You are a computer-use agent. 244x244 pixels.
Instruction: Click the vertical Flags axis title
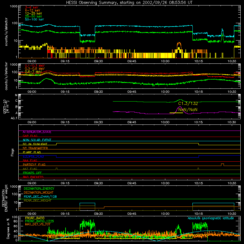tap(13, 152)
